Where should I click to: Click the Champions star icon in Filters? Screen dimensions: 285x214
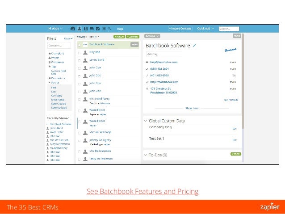50,54
